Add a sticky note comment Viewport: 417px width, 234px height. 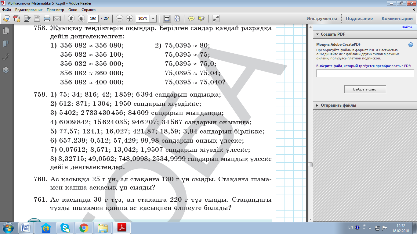coord(191,19)
